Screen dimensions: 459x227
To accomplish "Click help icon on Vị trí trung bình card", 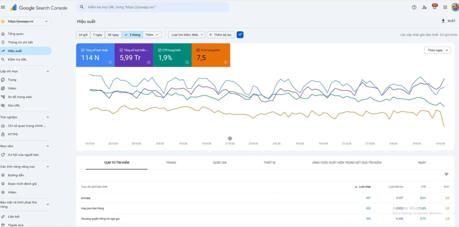I will point(225,62).
